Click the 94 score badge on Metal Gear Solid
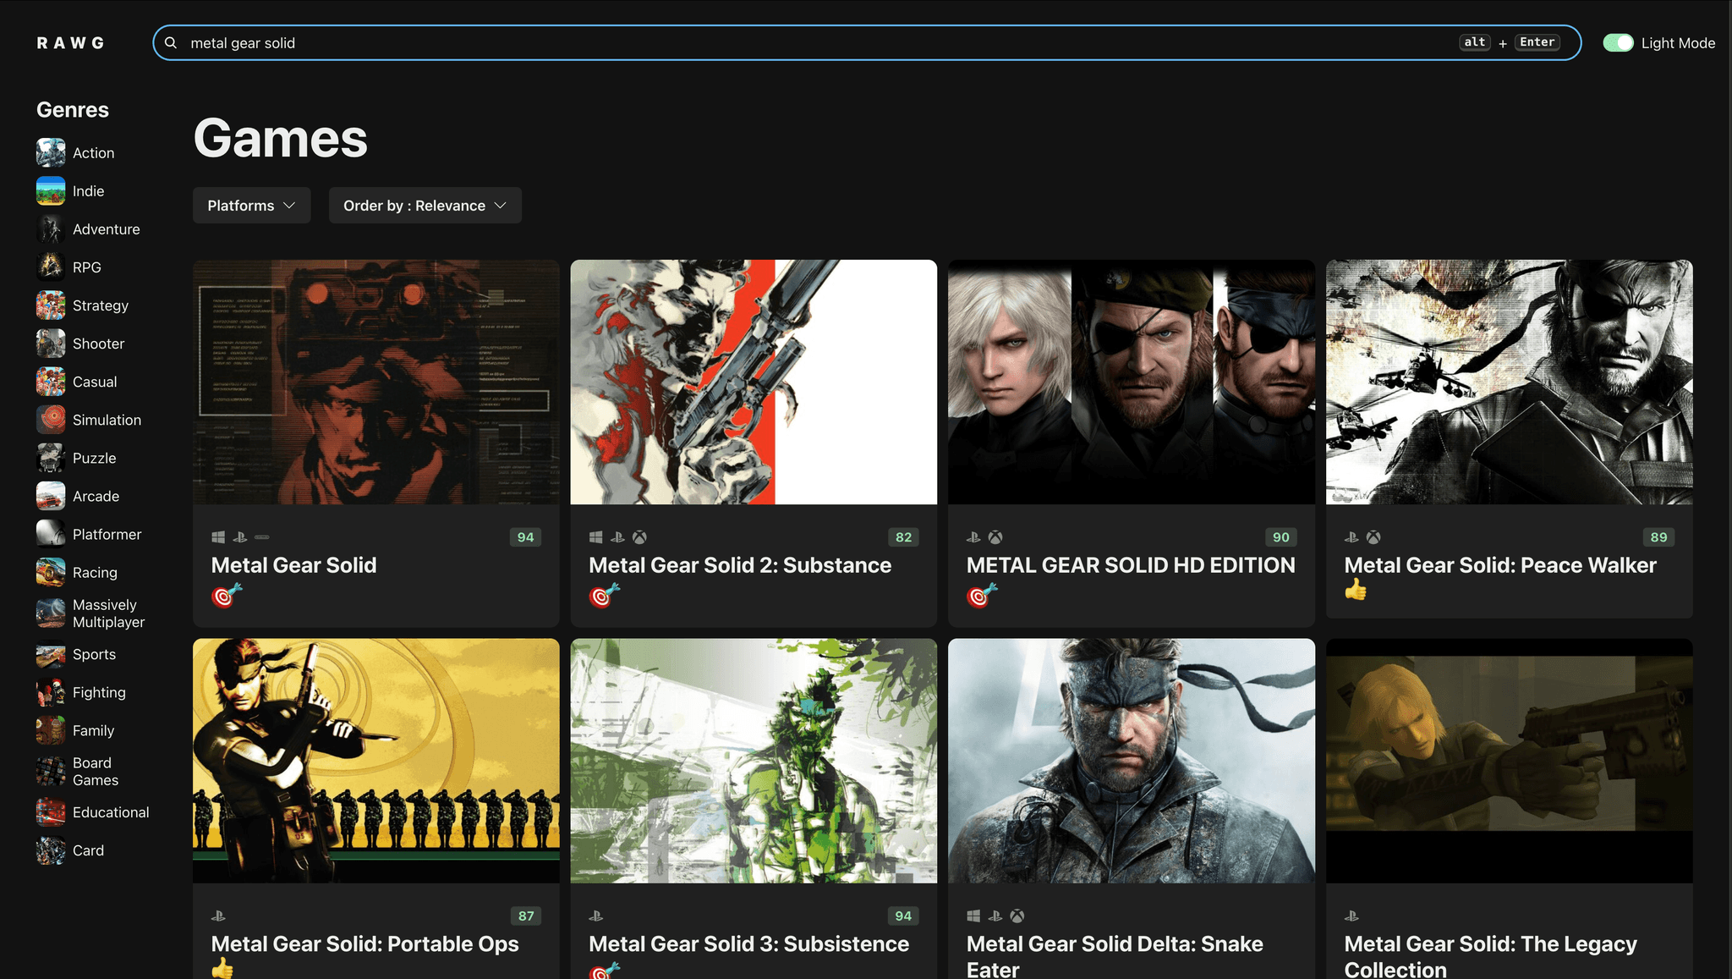Image resolution: width=1732 pixels, height=979 pixels. (x=526, y=537)
